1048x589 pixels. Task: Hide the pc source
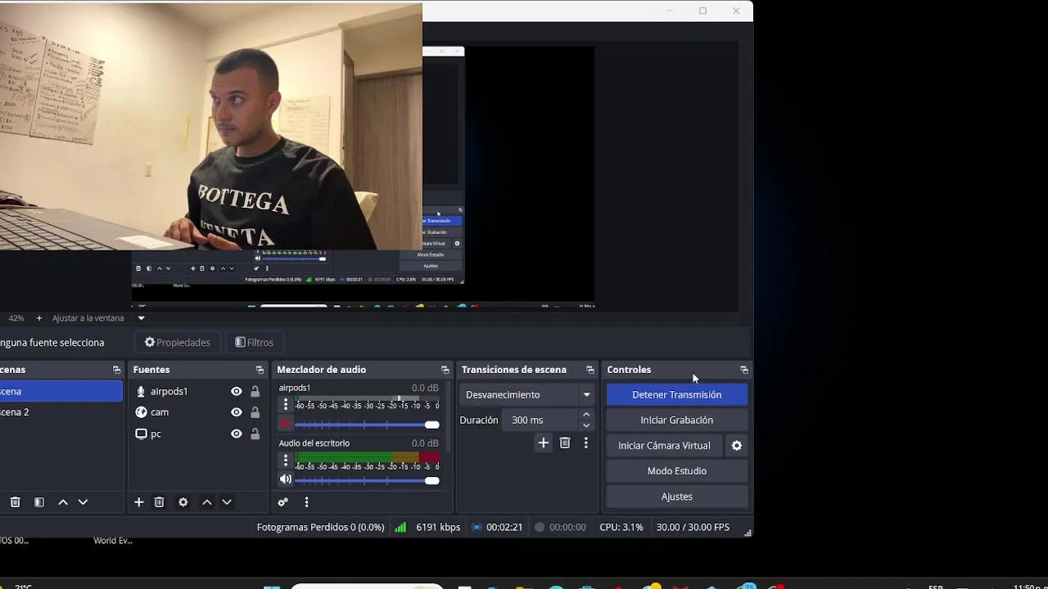coord(236,434)
